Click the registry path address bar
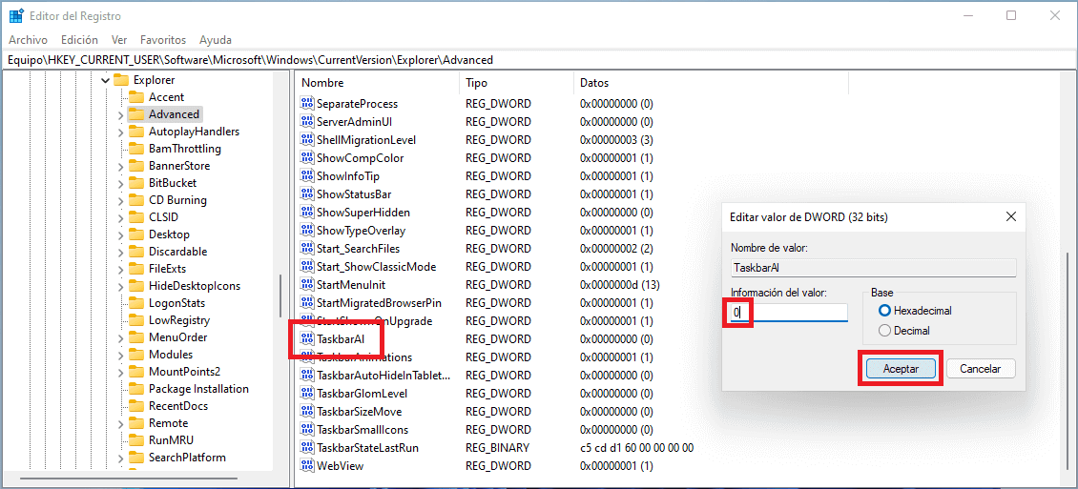The image size is (1078, 489). (x=538, y=60)
